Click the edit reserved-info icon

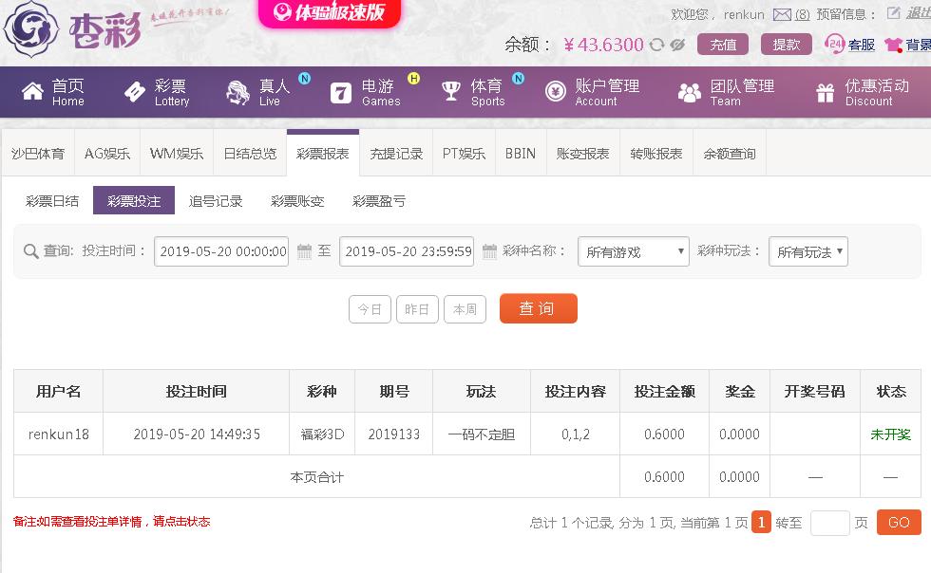point(893,13)
